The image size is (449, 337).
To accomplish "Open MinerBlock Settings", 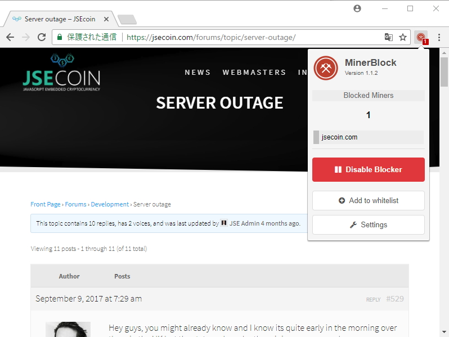I will coord(368,225).
